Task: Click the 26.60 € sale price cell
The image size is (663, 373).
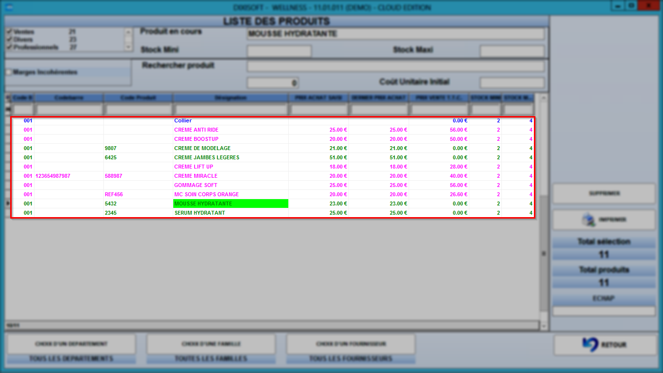Action: (439, 194)
